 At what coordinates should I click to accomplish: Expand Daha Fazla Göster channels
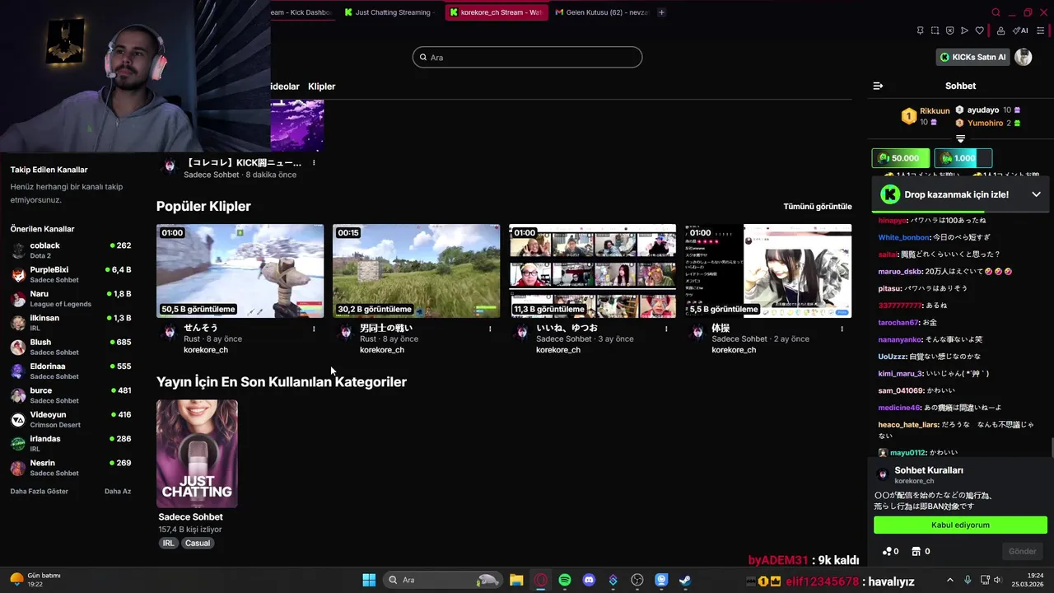[40, 491]
